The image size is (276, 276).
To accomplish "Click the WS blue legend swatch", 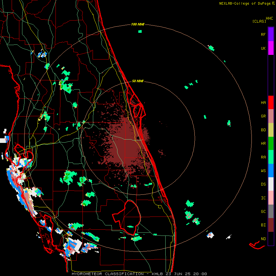I will [x=271, y=171].
